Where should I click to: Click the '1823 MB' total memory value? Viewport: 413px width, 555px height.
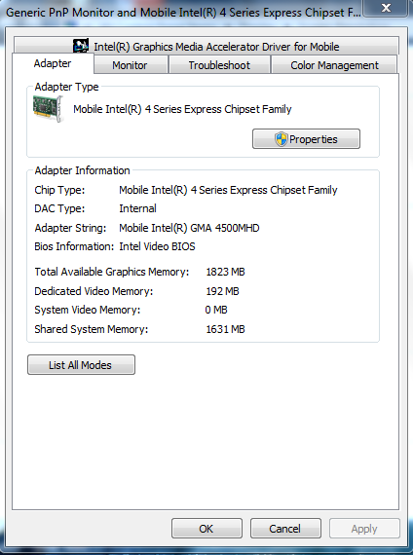(225, 272)
